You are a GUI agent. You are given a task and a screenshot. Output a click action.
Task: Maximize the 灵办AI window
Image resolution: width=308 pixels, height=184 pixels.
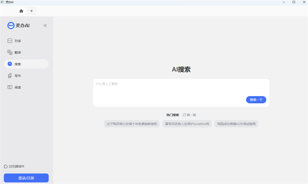click(x=294, y=2)
